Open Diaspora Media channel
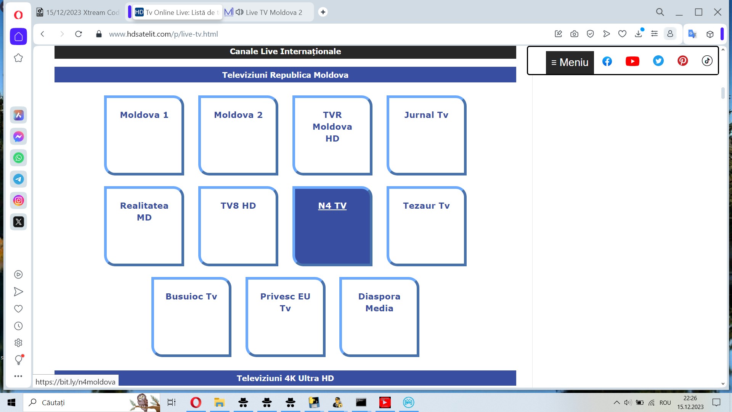The image size is (732, 412). [379, 317]
